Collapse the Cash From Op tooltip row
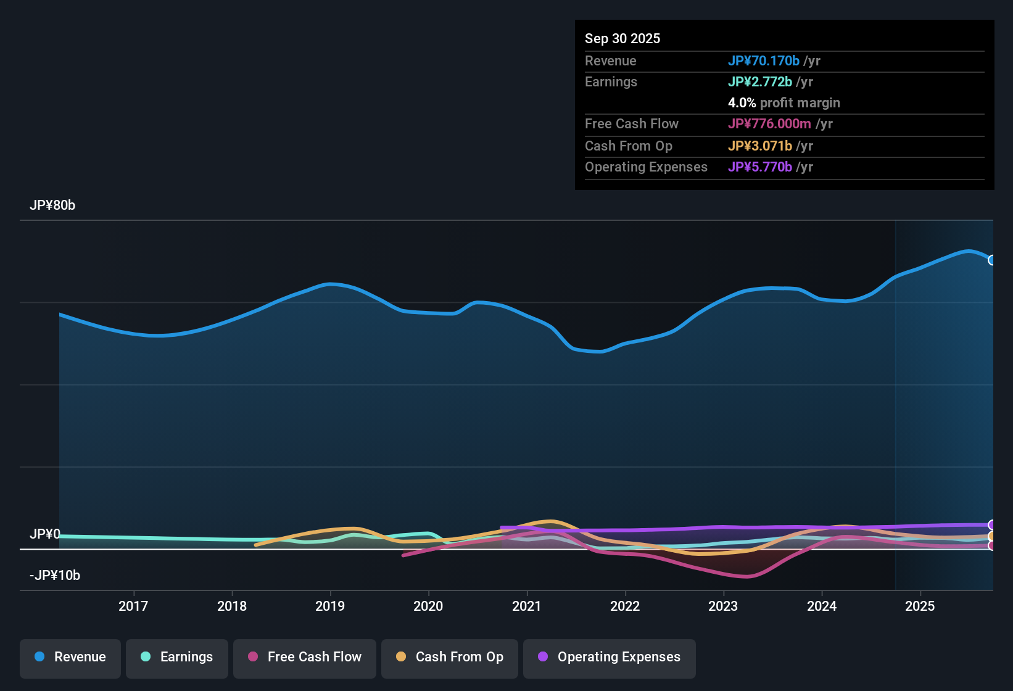This screenshot has height=691, width=1013. pyautogui.click(x=628, y=146)
